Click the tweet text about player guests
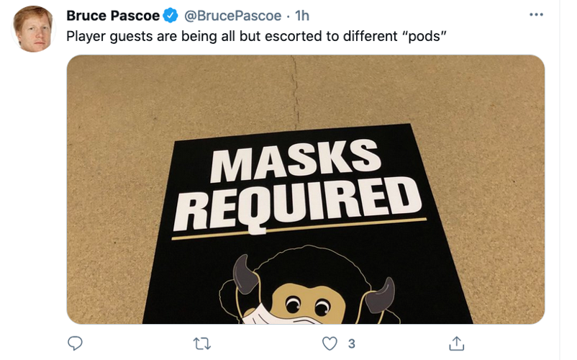The image size is (577, 360). pyautogui.click(x=257, y=37)
